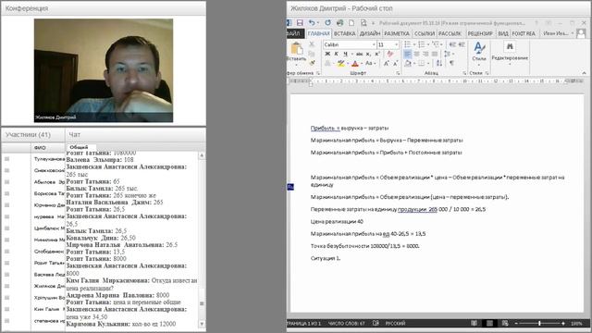
Task: Justify the paragraph text
Action: click(x=435, y=54)
